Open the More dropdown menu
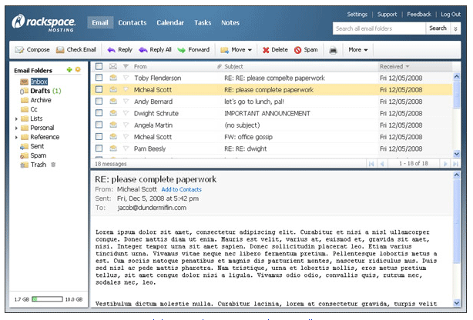Image resolution: width=473 pixels, height=320 pixels. point(358,50)
